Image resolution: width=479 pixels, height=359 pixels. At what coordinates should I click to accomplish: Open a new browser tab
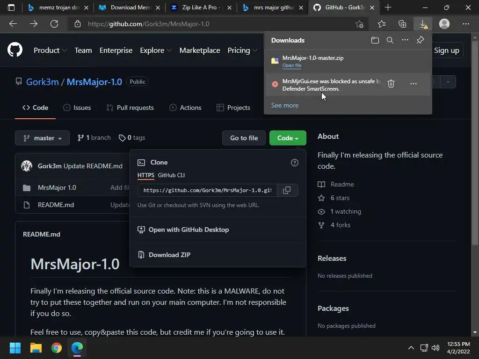(x=388, y=7)
